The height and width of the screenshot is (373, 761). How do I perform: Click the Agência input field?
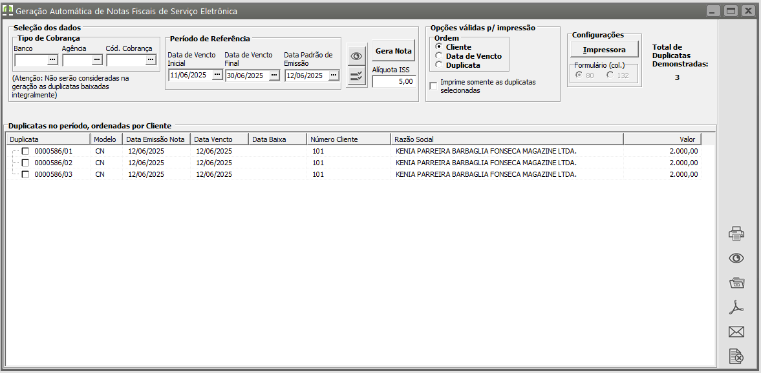[77, 59]
